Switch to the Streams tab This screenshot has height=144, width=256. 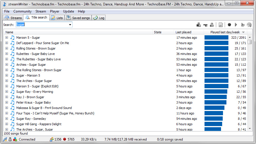pyautogui.click(x=13, y=18)
